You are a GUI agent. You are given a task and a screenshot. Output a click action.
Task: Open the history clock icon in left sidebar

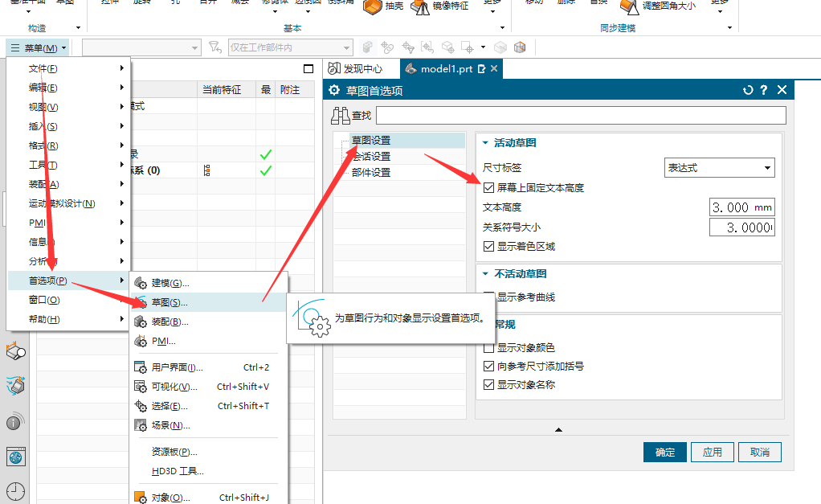16,491
